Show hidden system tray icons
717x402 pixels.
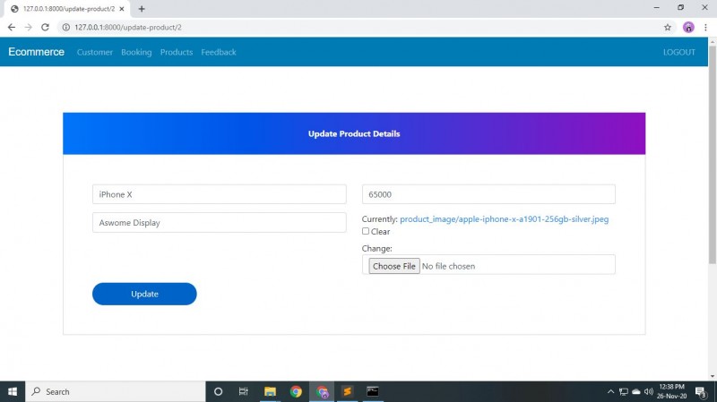tap(610, 391)
